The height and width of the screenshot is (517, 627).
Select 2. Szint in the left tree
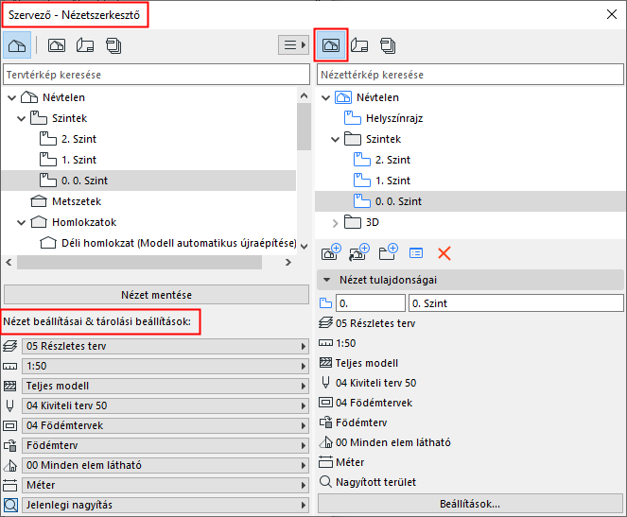pyautogui.click(x=78, y=139)
